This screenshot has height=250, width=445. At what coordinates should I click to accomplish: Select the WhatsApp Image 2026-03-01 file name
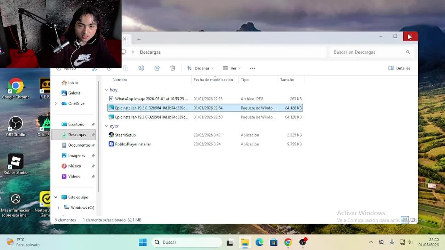click(151, 99)
